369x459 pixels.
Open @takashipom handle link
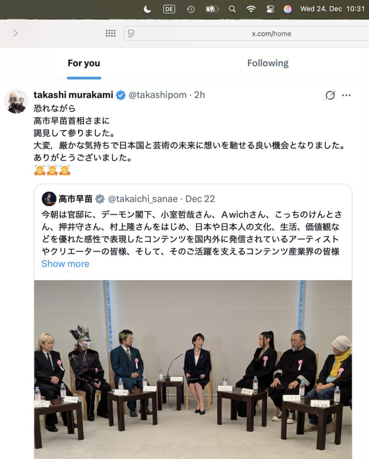click(x=157, y=95)
